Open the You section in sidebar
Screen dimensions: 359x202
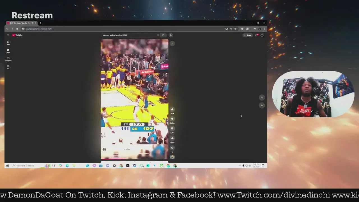pos(8,67)
